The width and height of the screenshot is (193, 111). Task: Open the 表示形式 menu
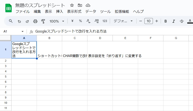(74, 11)
